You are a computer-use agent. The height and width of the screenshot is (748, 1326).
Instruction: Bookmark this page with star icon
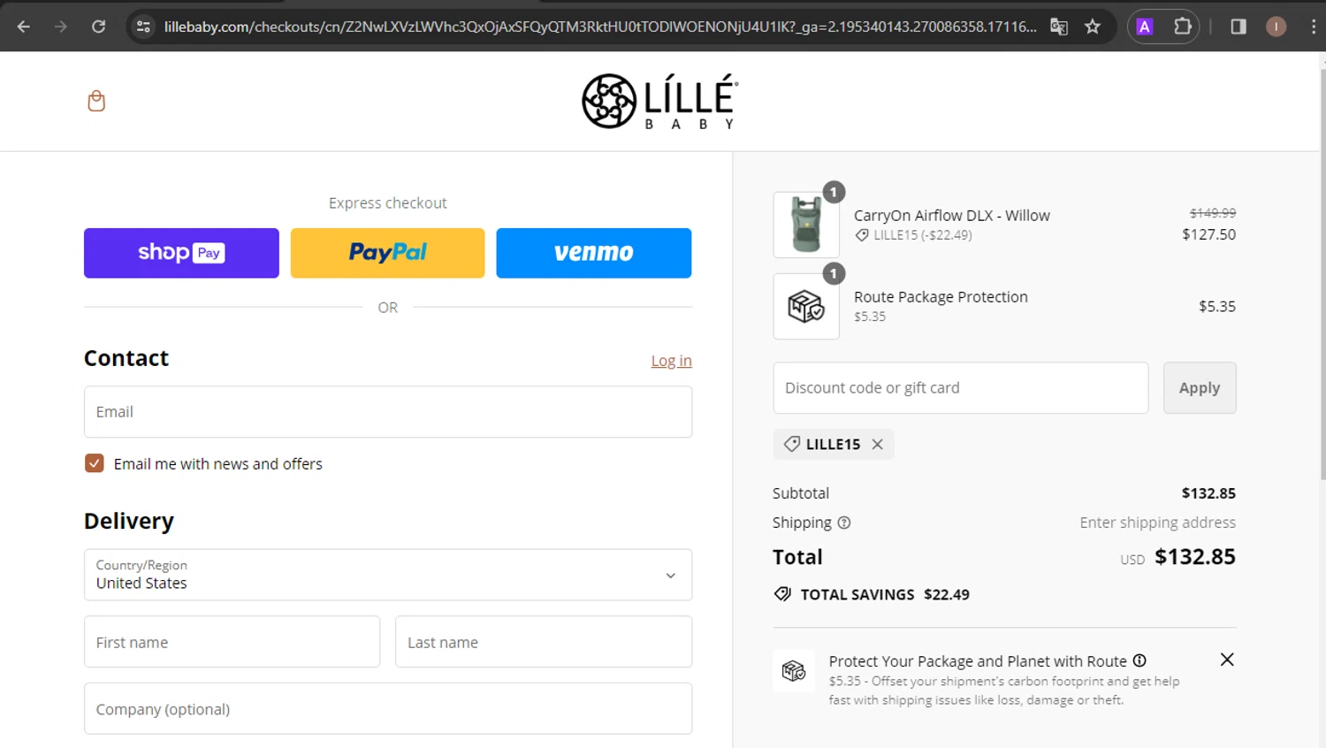1093,27
